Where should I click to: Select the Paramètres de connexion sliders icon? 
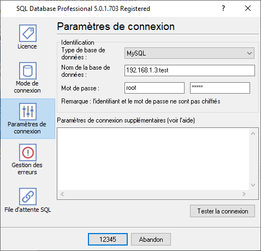pos(28,112)
